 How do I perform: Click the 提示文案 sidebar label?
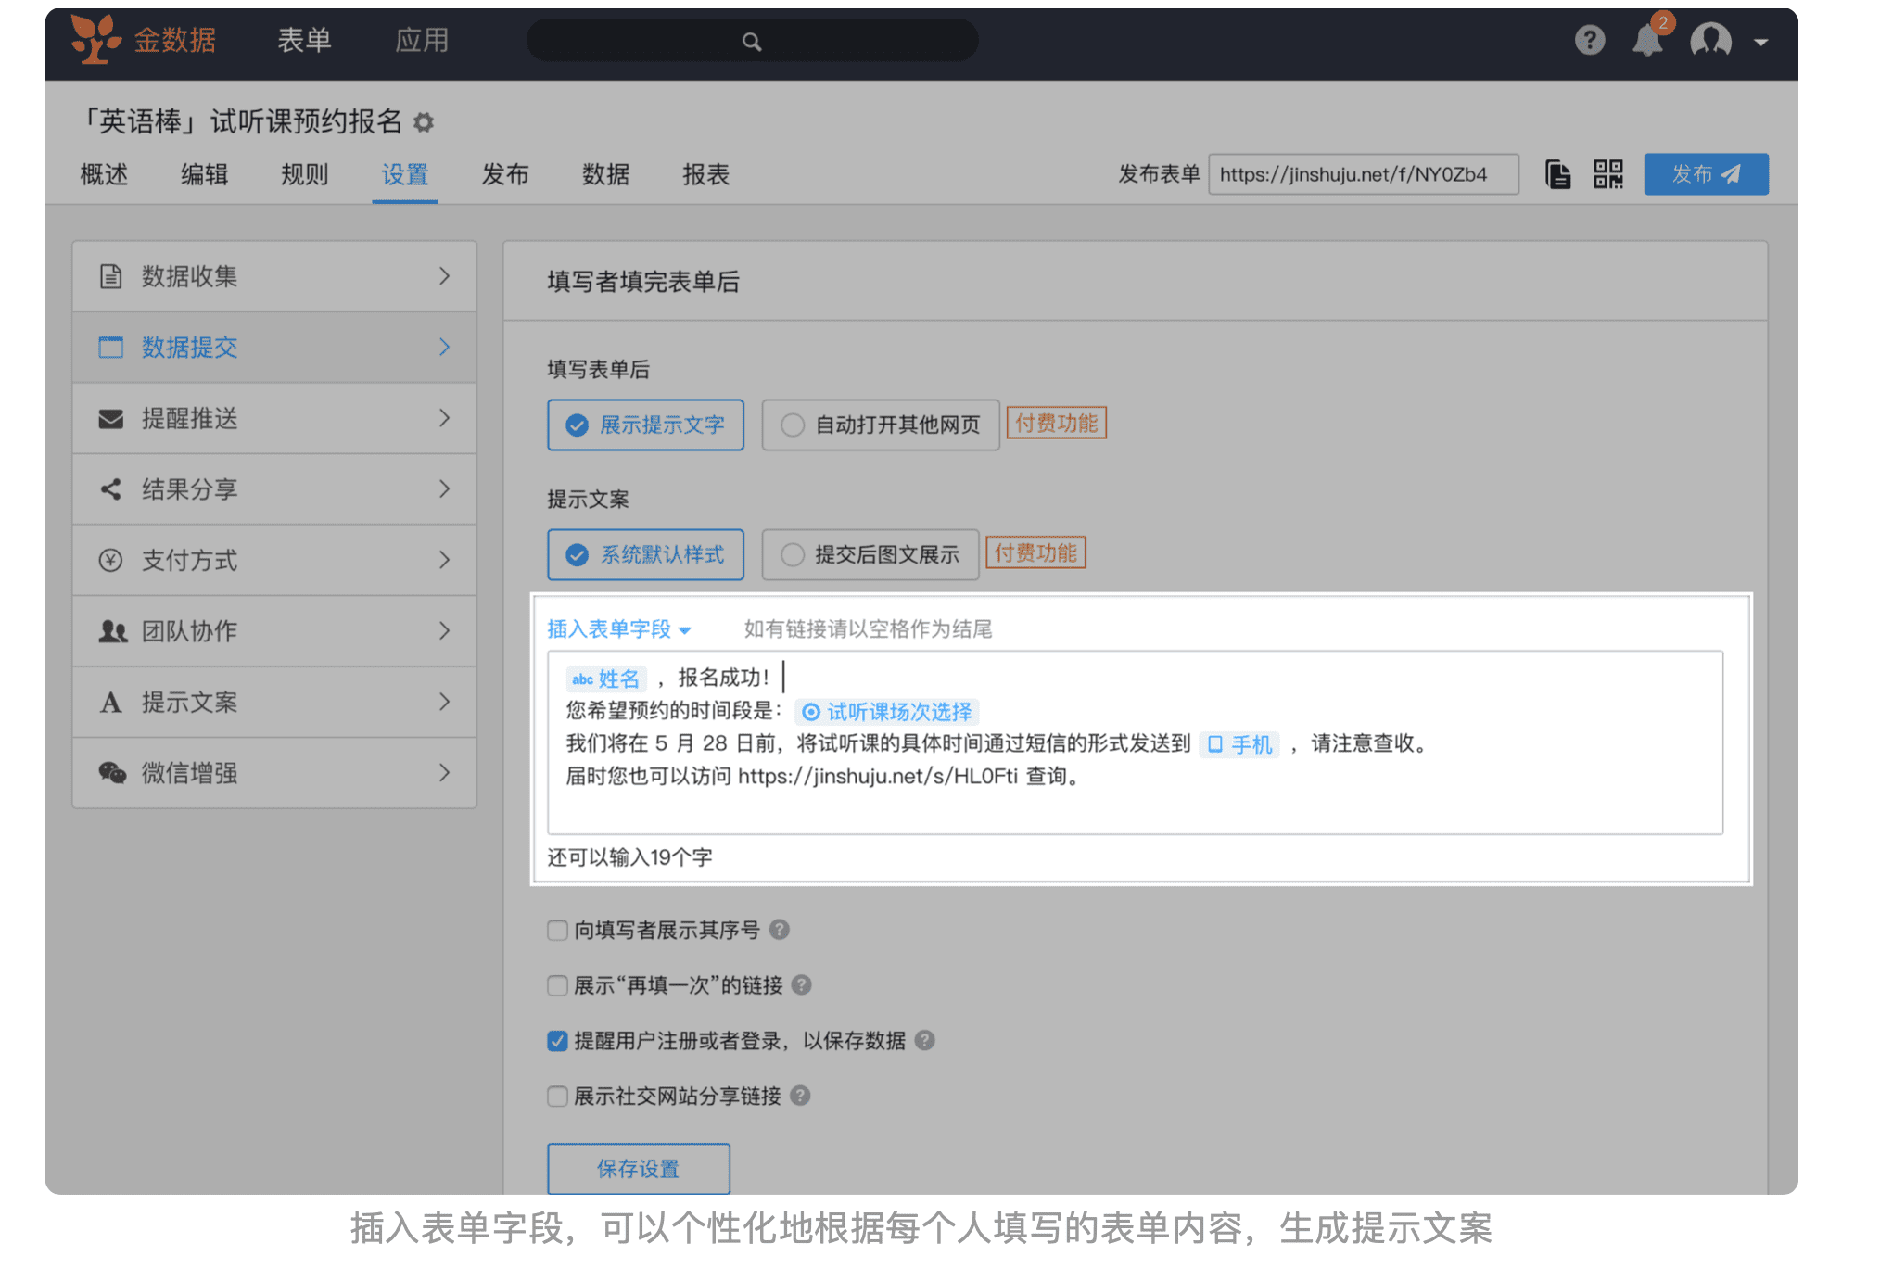pos(189,703)
